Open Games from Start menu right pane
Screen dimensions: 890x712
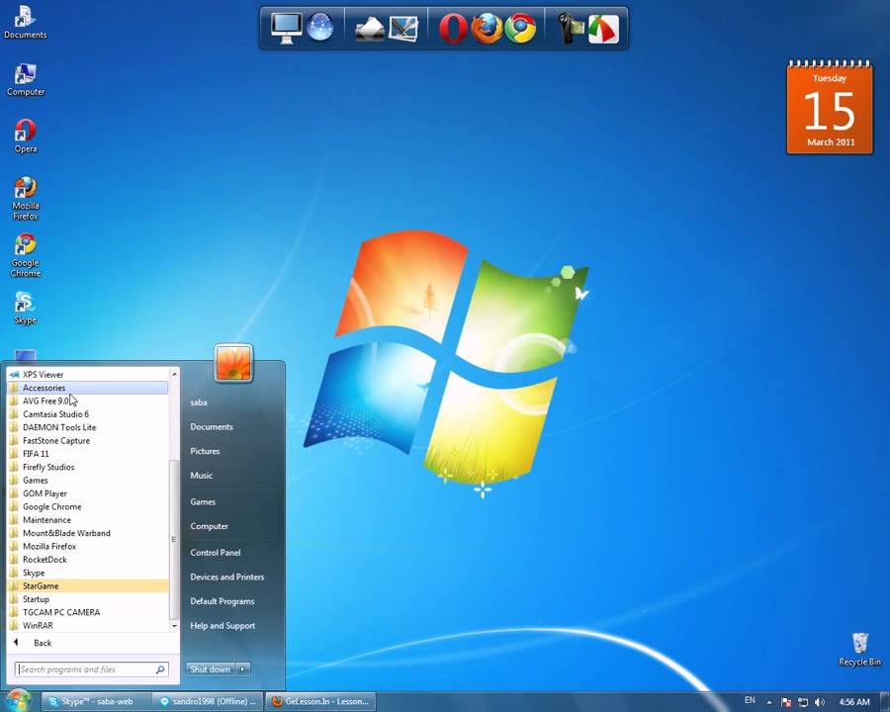[x=203, y=502]
